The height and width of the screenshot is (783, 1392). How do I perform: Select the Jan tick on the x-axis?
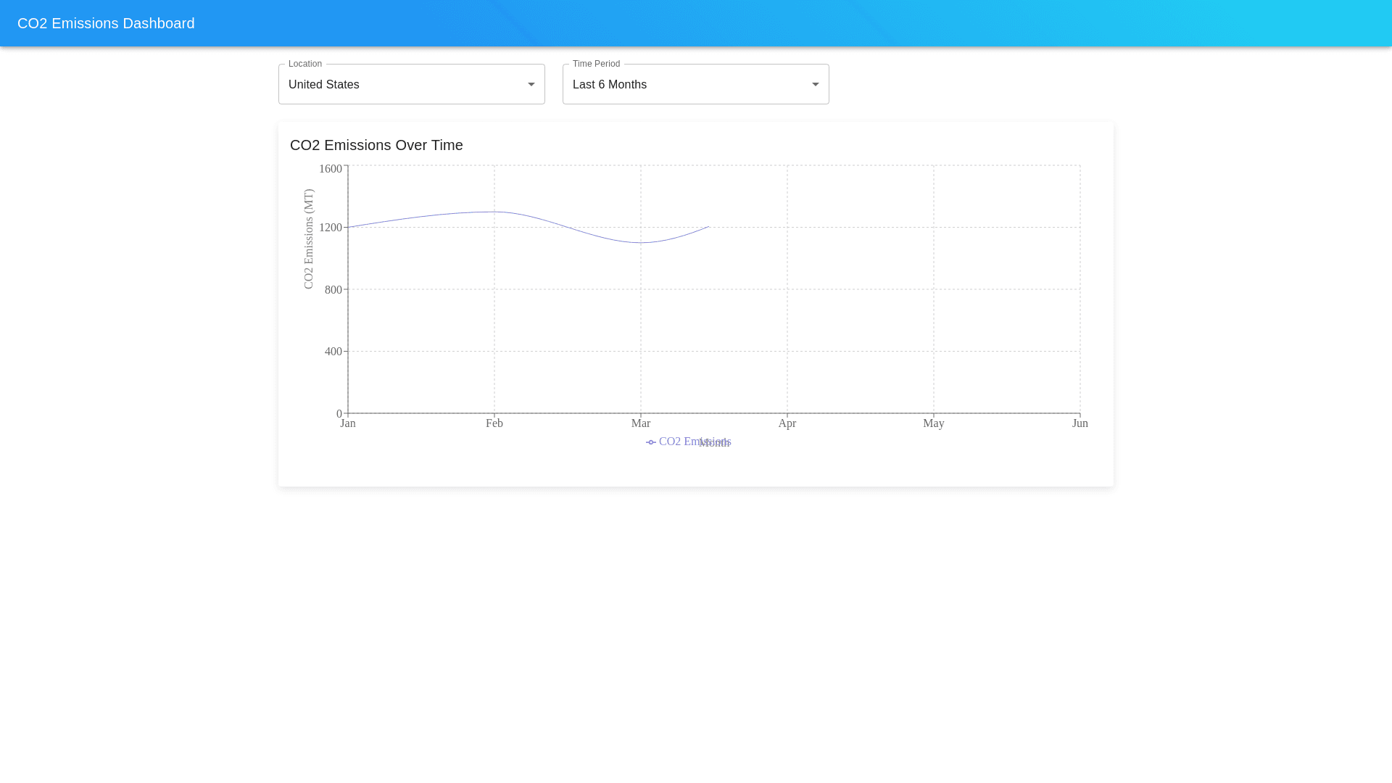point(348,423)
